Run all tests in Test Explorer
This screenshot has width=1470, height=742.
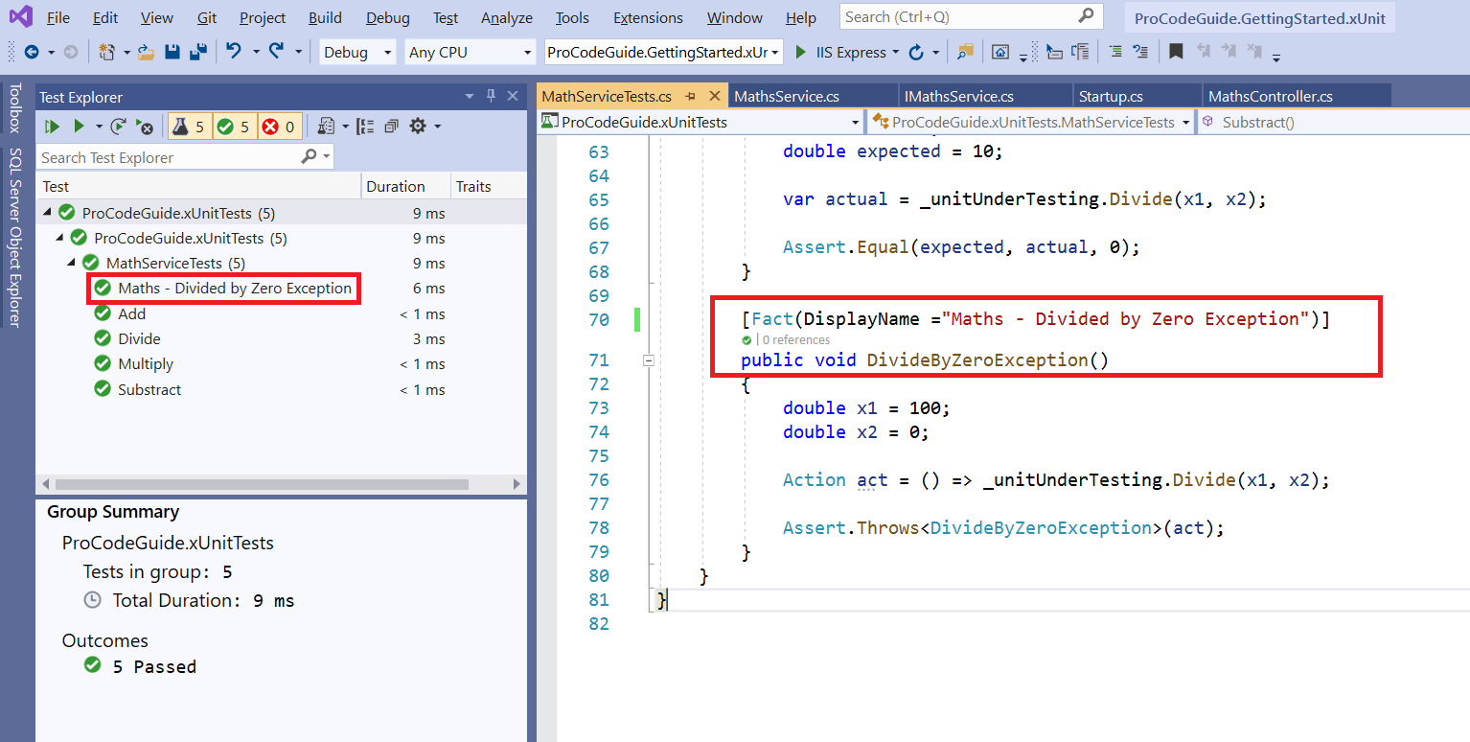coord(52,127)
